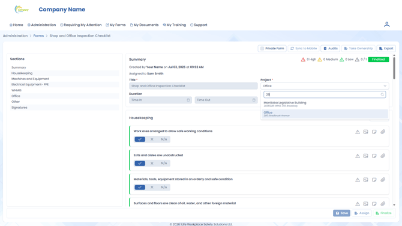Open My Forms menu

(116, 25)
